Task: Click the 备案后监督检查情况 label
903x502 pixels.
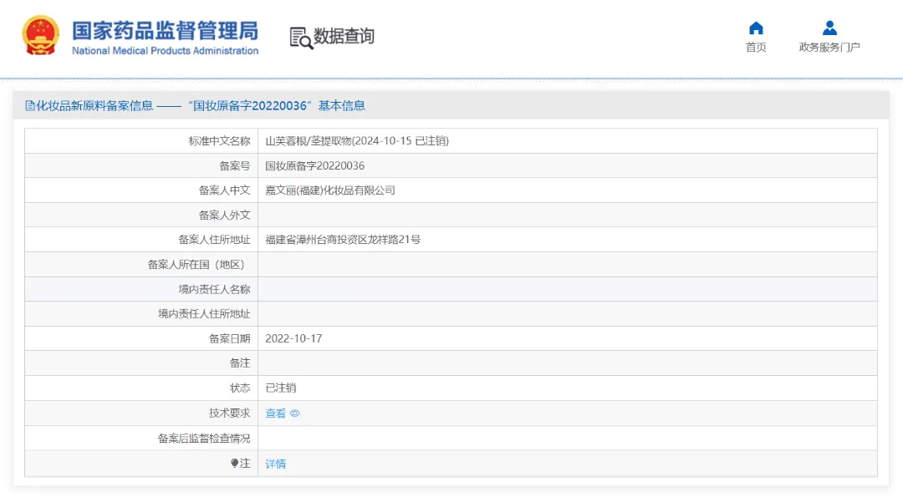Action: click(x=204, y=439)
